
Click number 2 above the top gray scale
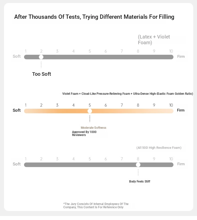pyautogui.click(x=41, y=51)
